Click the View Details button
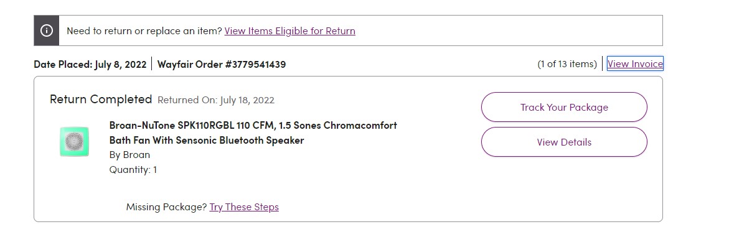Viewport: 729px width, 237px height. click(564, 142)
